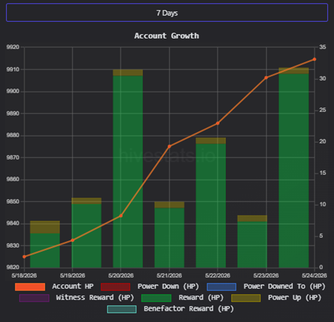Screen dimensions: 334x322
Task: Hide the Power Down (HP) label
Action: tap(168, 286)
